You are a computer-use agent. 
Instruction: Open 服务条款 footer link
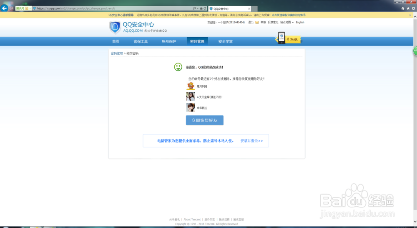click(x=210, y=220)
